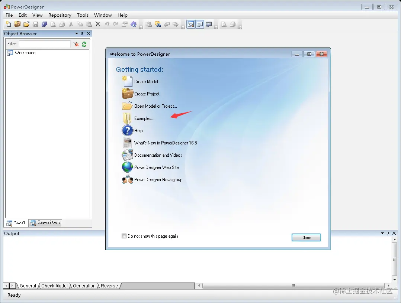Image resolution: width=401 pixels, height=303 pixels.
Task: Click the Filter input field
Action: (x=45, y=44)
